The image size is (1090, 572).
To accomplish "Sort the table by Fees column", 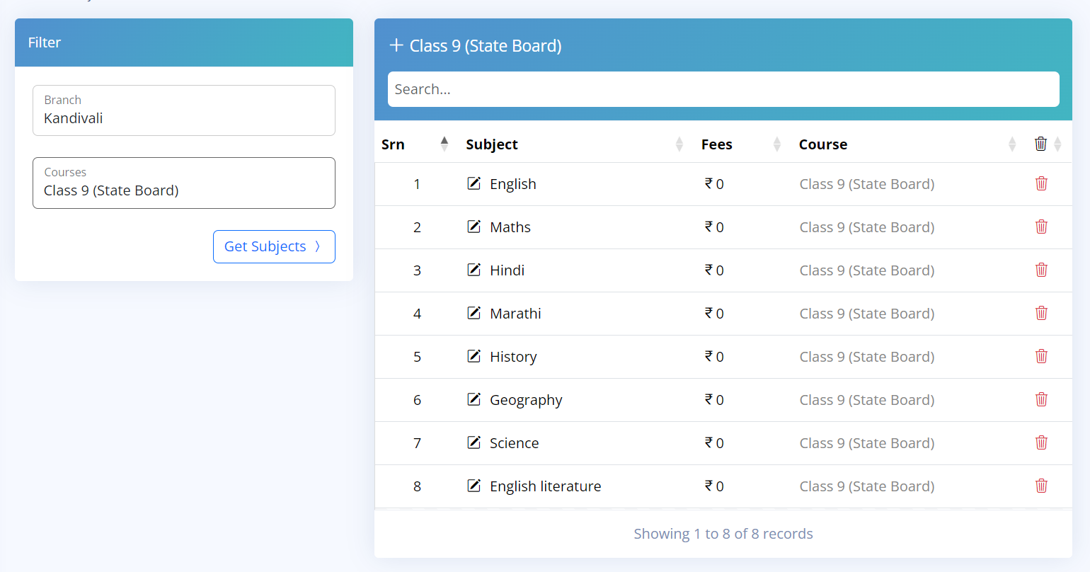I will click(x=777, y=144).
